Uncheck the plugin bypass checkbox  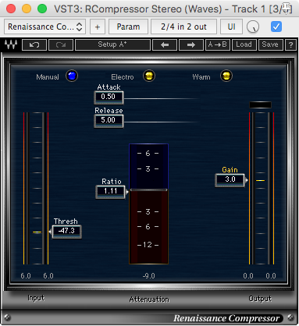pos(276,27)
